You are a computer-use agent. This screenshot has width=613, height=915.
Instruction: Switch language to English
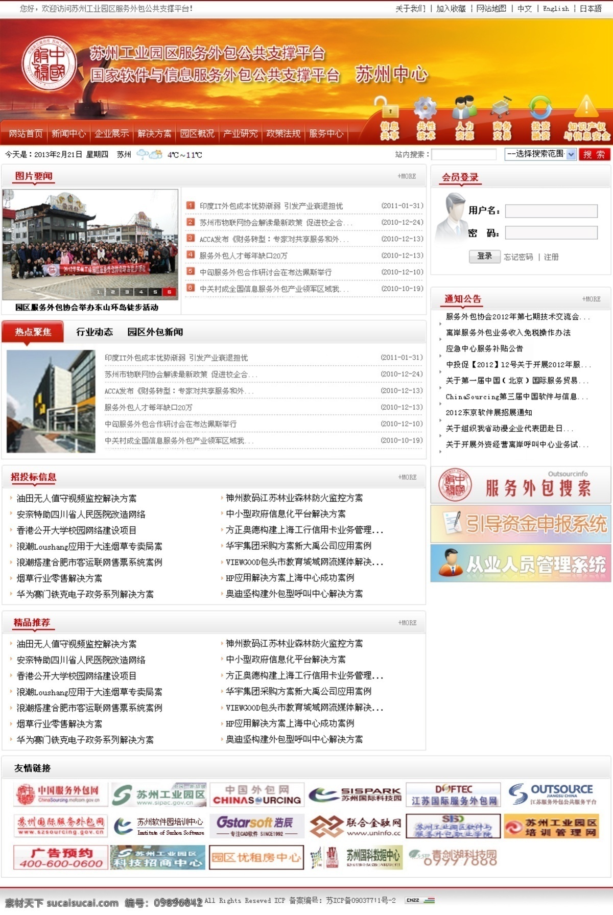tap(556, 9)
